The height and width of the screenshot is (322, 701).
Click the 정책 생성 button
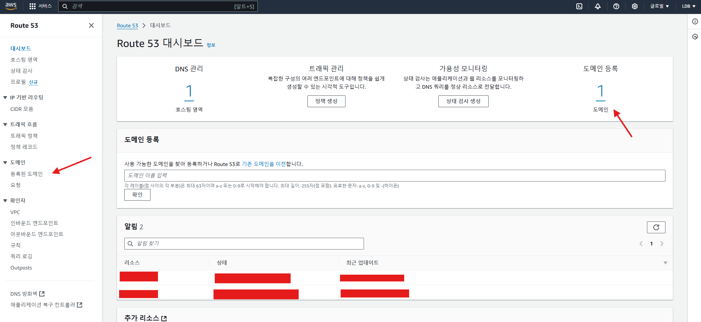coord(326,101)
